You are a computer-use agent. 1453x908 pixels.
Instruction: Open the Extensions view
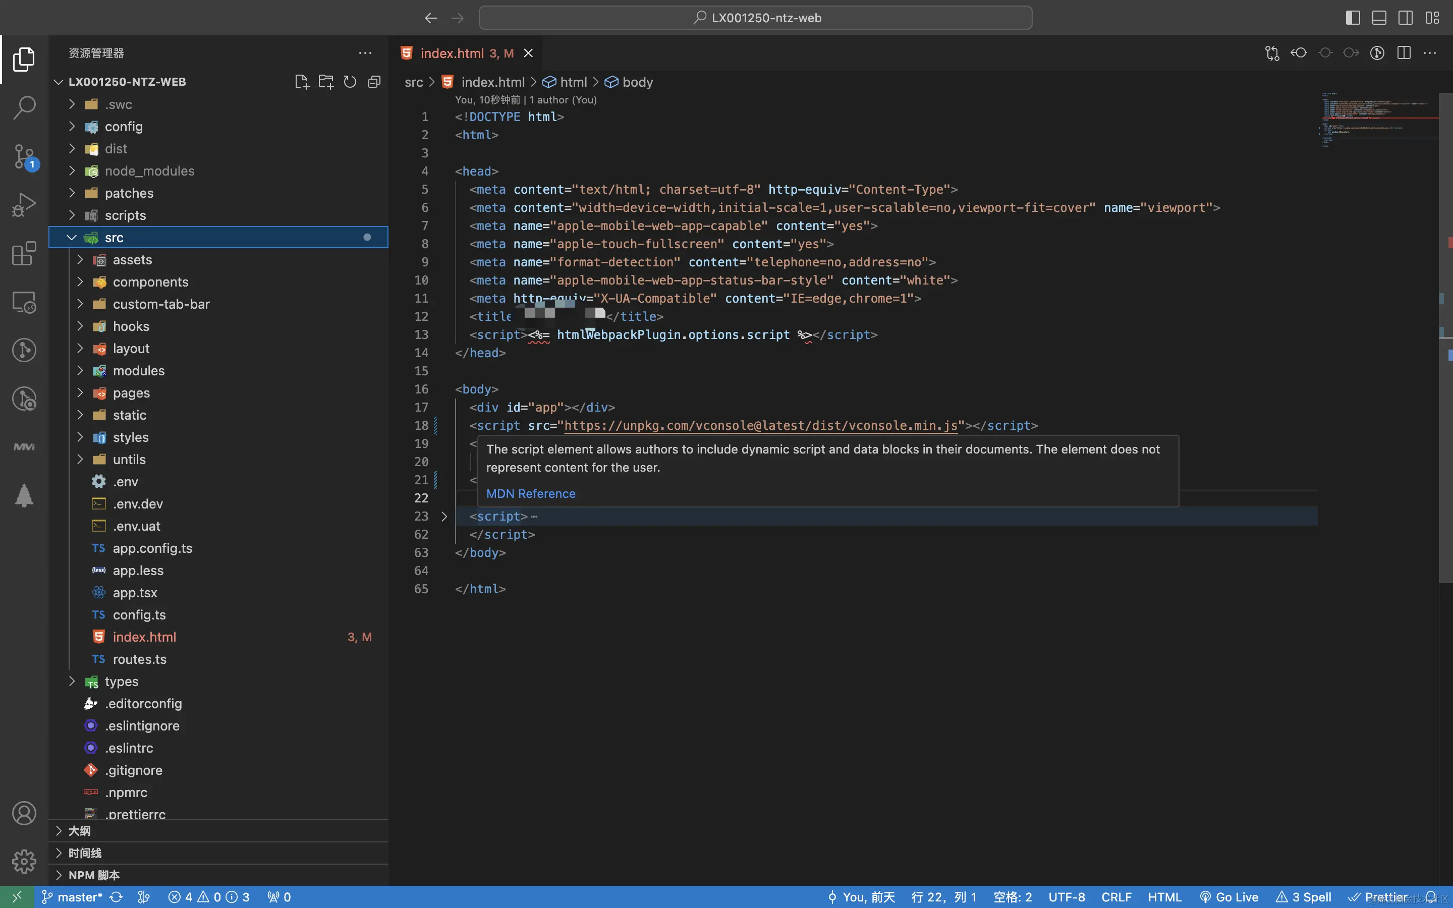tap(24, 253)
